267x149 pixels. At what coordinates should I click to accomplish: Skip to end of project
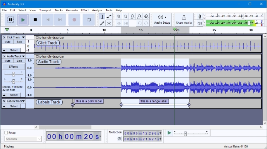click(60, 20)
